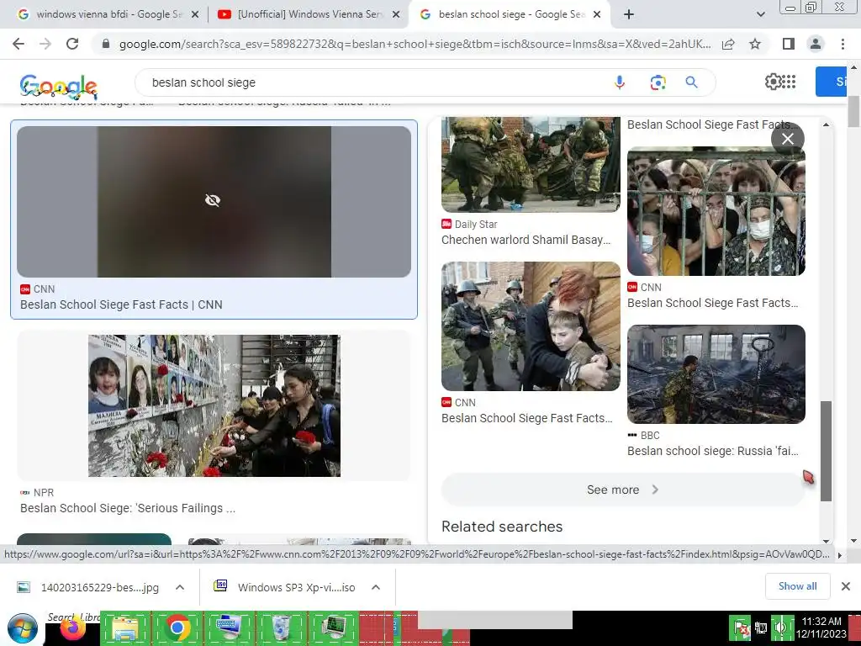Reveal the blurred CNN image with the eye icon
The height and width of the screenshot is (646, 861).
tap(213, 200)
